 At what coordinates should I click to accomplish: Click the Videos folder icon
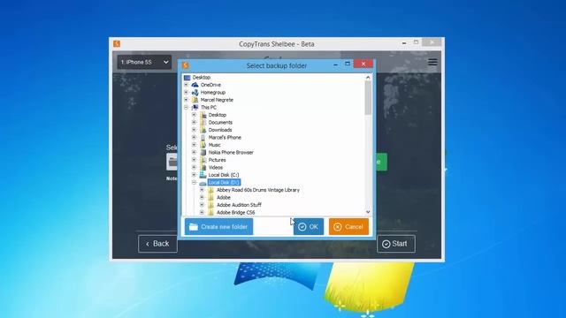point(203,167)
